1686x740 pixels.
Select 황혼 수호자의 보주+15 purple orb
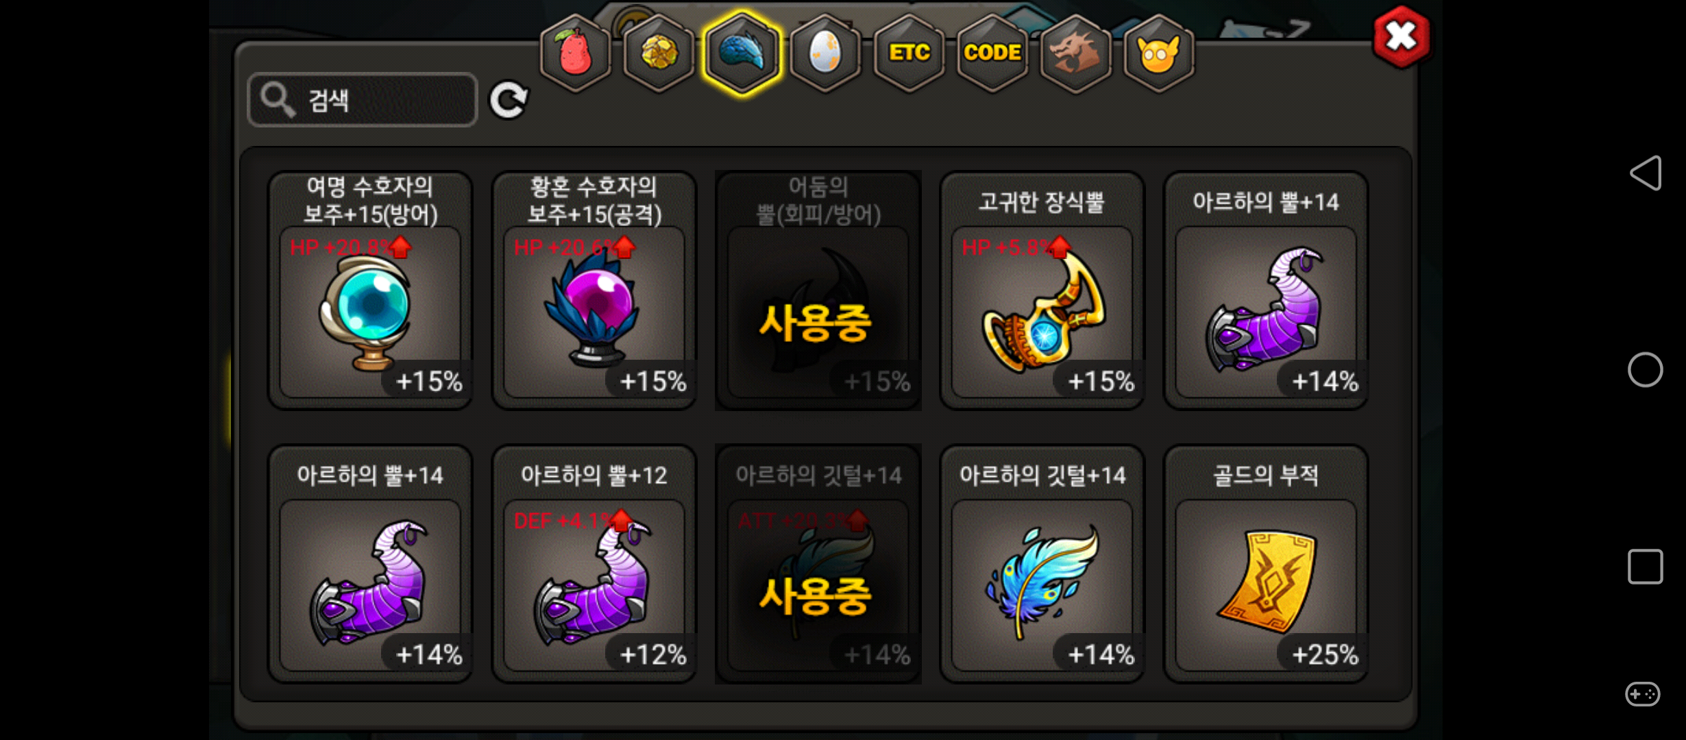(594, 291)
